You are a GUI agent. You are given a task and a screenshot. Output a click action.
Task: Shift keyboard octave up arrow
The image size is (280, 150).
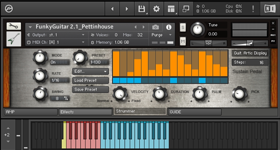[x=8, y=128]
